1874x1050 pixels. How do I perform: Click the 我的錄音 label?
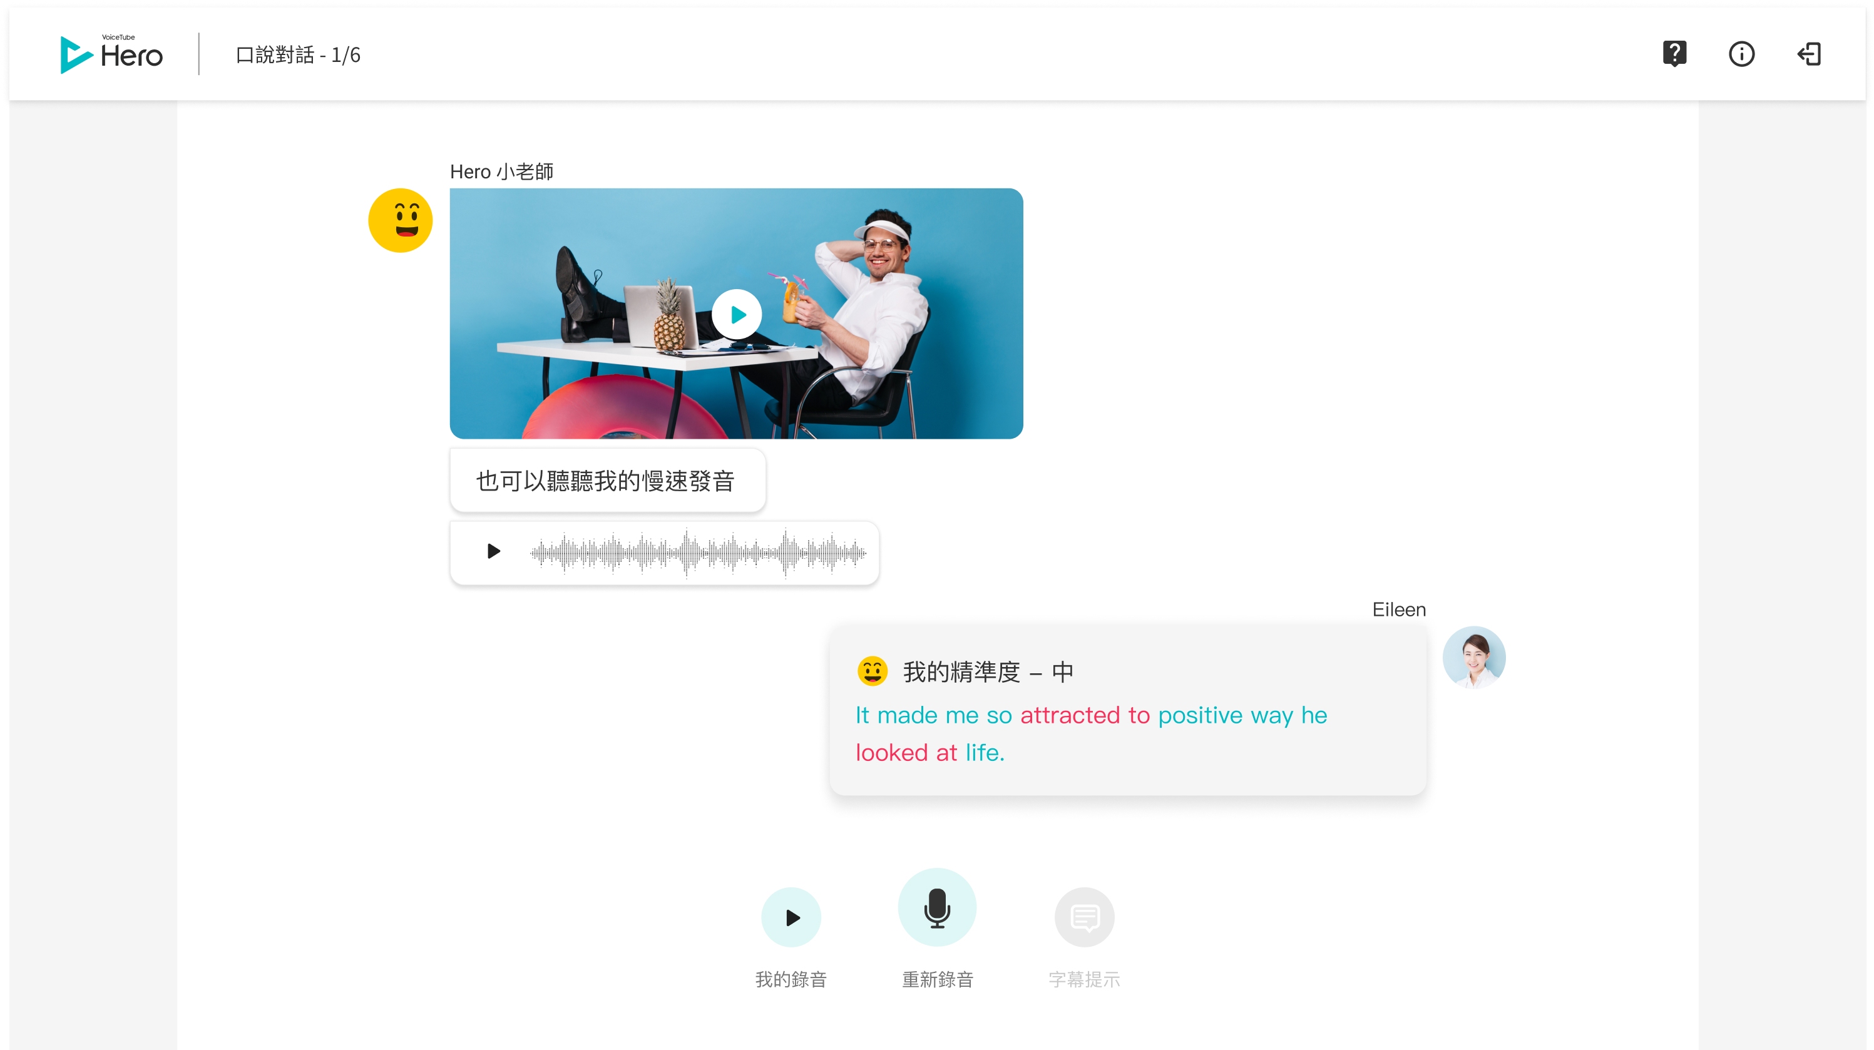(791, 979)
